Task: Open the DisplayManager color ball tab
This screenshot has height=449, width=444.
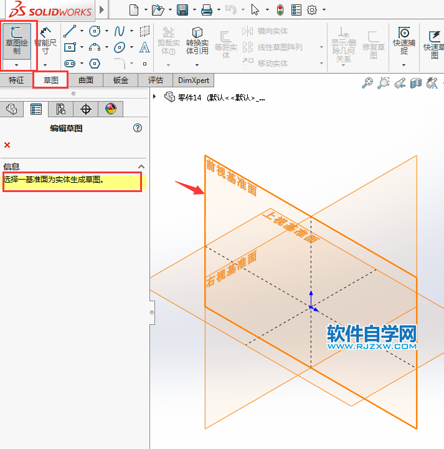Action: coord(111,109)
